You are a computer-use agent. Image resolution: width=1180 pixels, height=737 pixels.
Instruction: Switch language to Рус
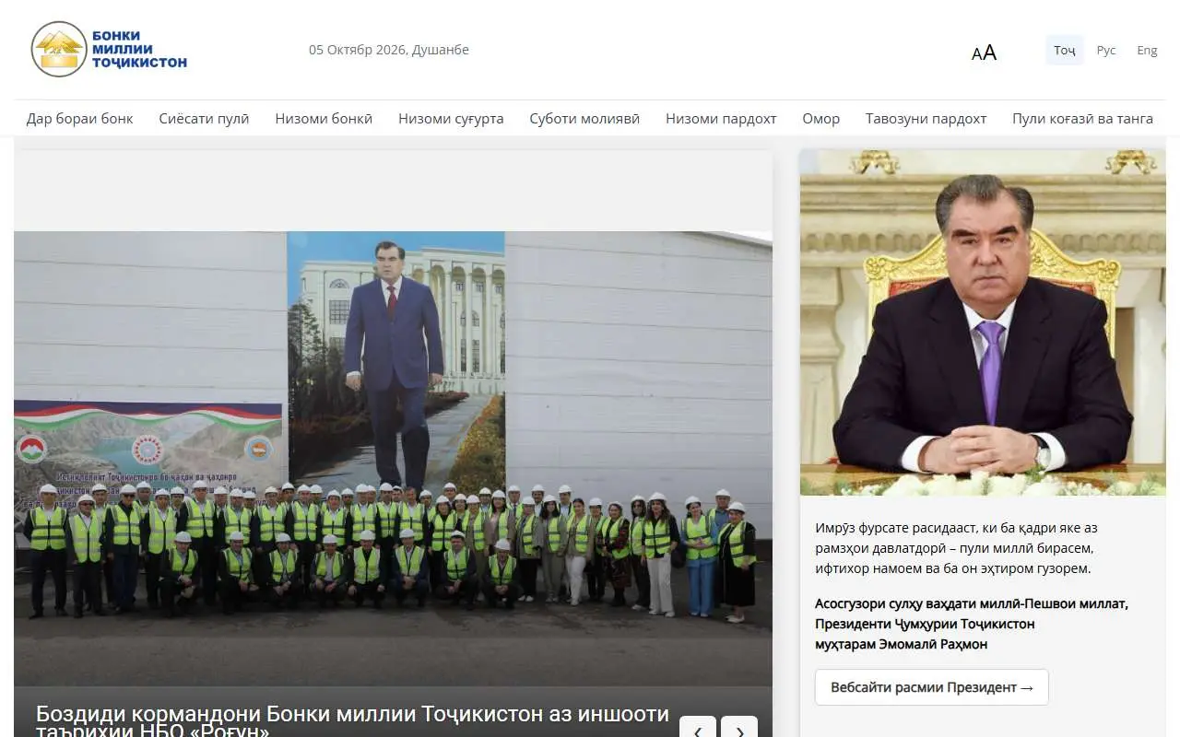(1106, 50)
